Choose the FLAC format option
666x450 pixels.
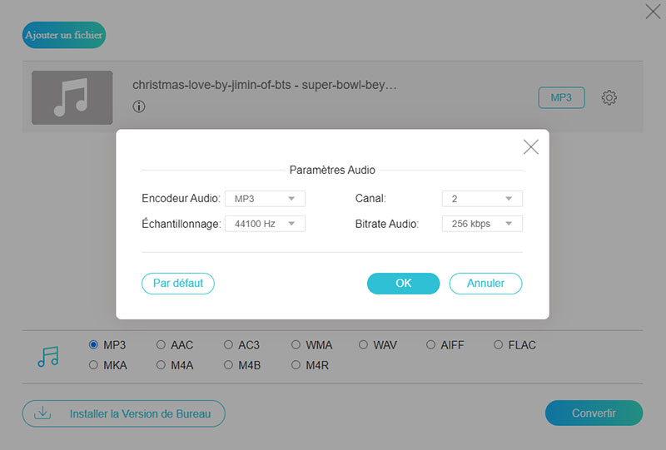click(499, 344)
